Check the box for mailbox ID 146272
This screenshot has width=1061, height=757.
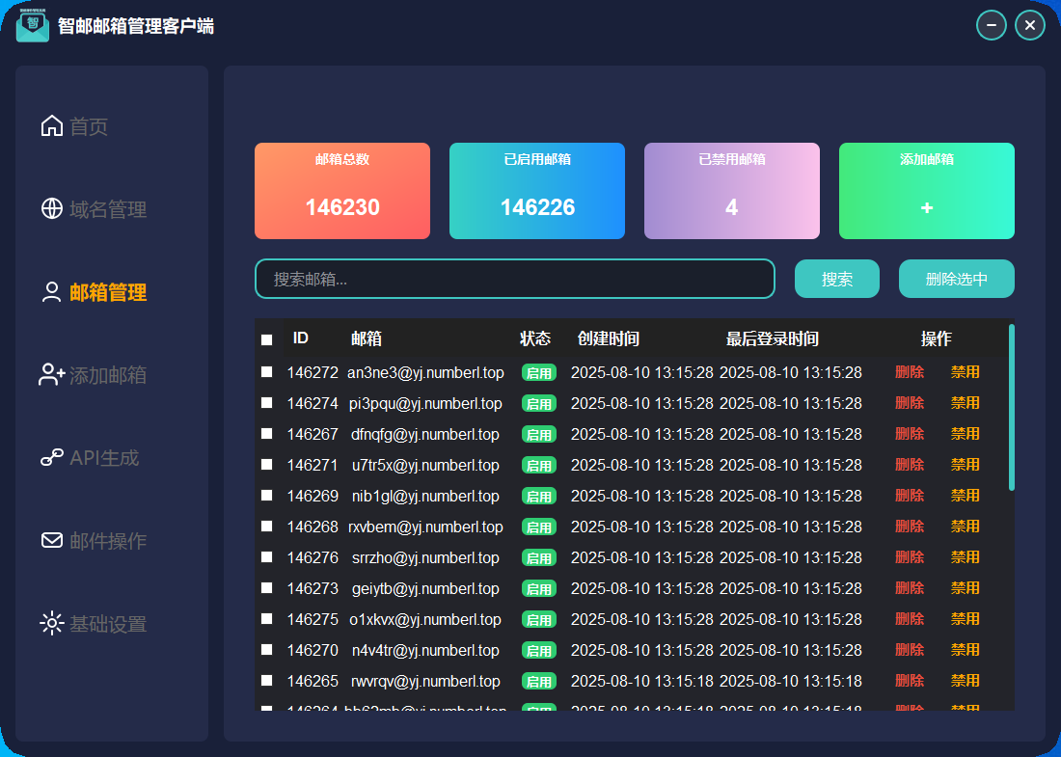[267, 372]
